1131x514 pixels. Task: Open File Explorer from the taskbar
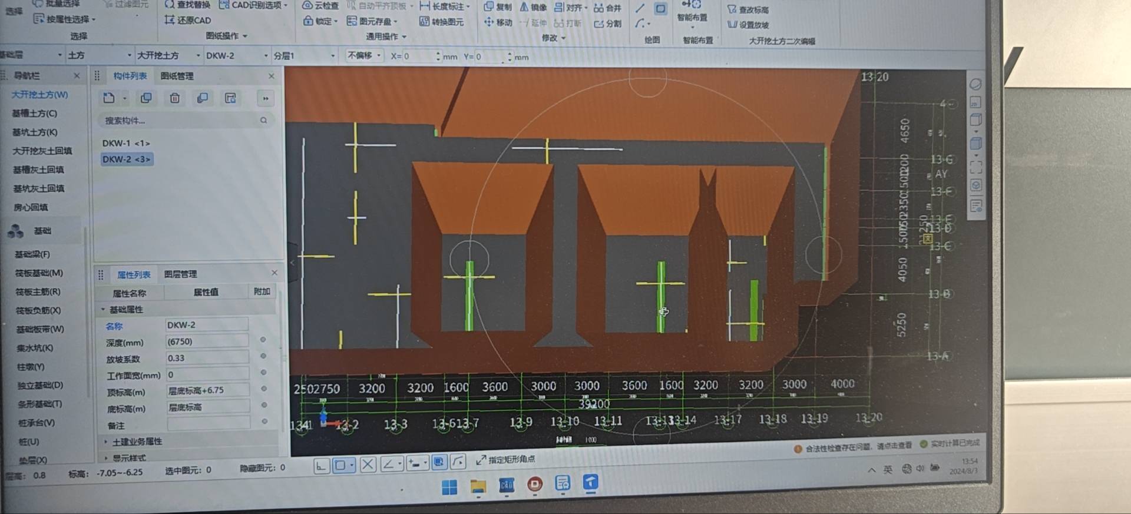478,486
